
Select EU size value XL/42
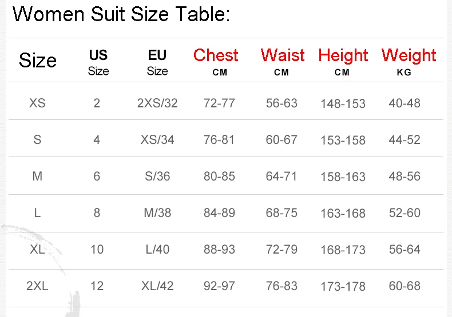[157, 286]
